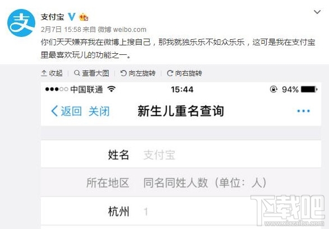Expand the post options chevron
329x229 pixels.
(x=317, y=12)
